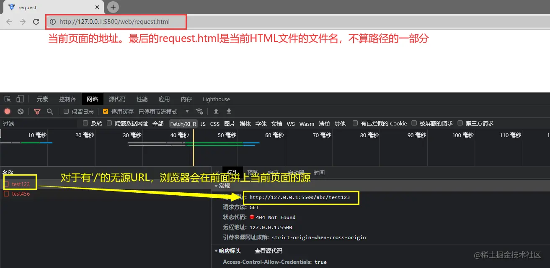The height and width of the screenshot is (268, 550).
Task: Check the 被屏蔽的请求 checkbox
Action: click(414, 123)
